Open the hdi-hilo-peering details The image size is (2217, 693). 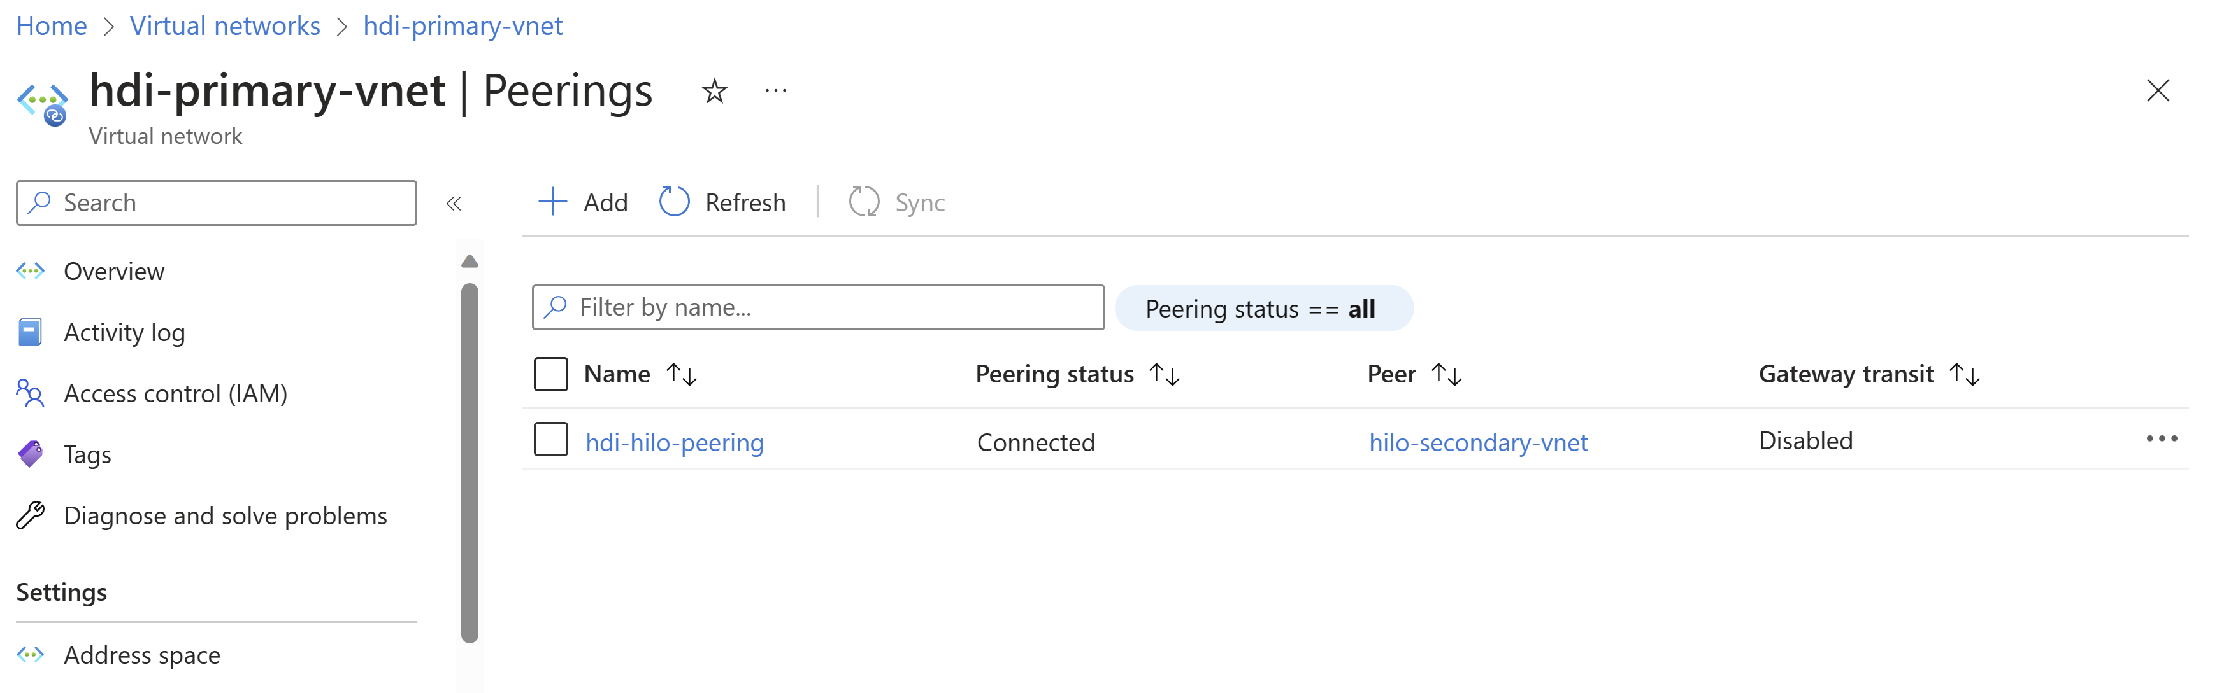675,442
